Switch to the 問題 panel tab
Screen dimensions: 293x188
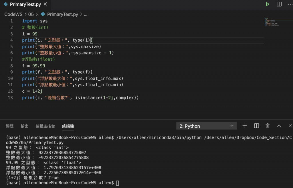click(10, 126)
